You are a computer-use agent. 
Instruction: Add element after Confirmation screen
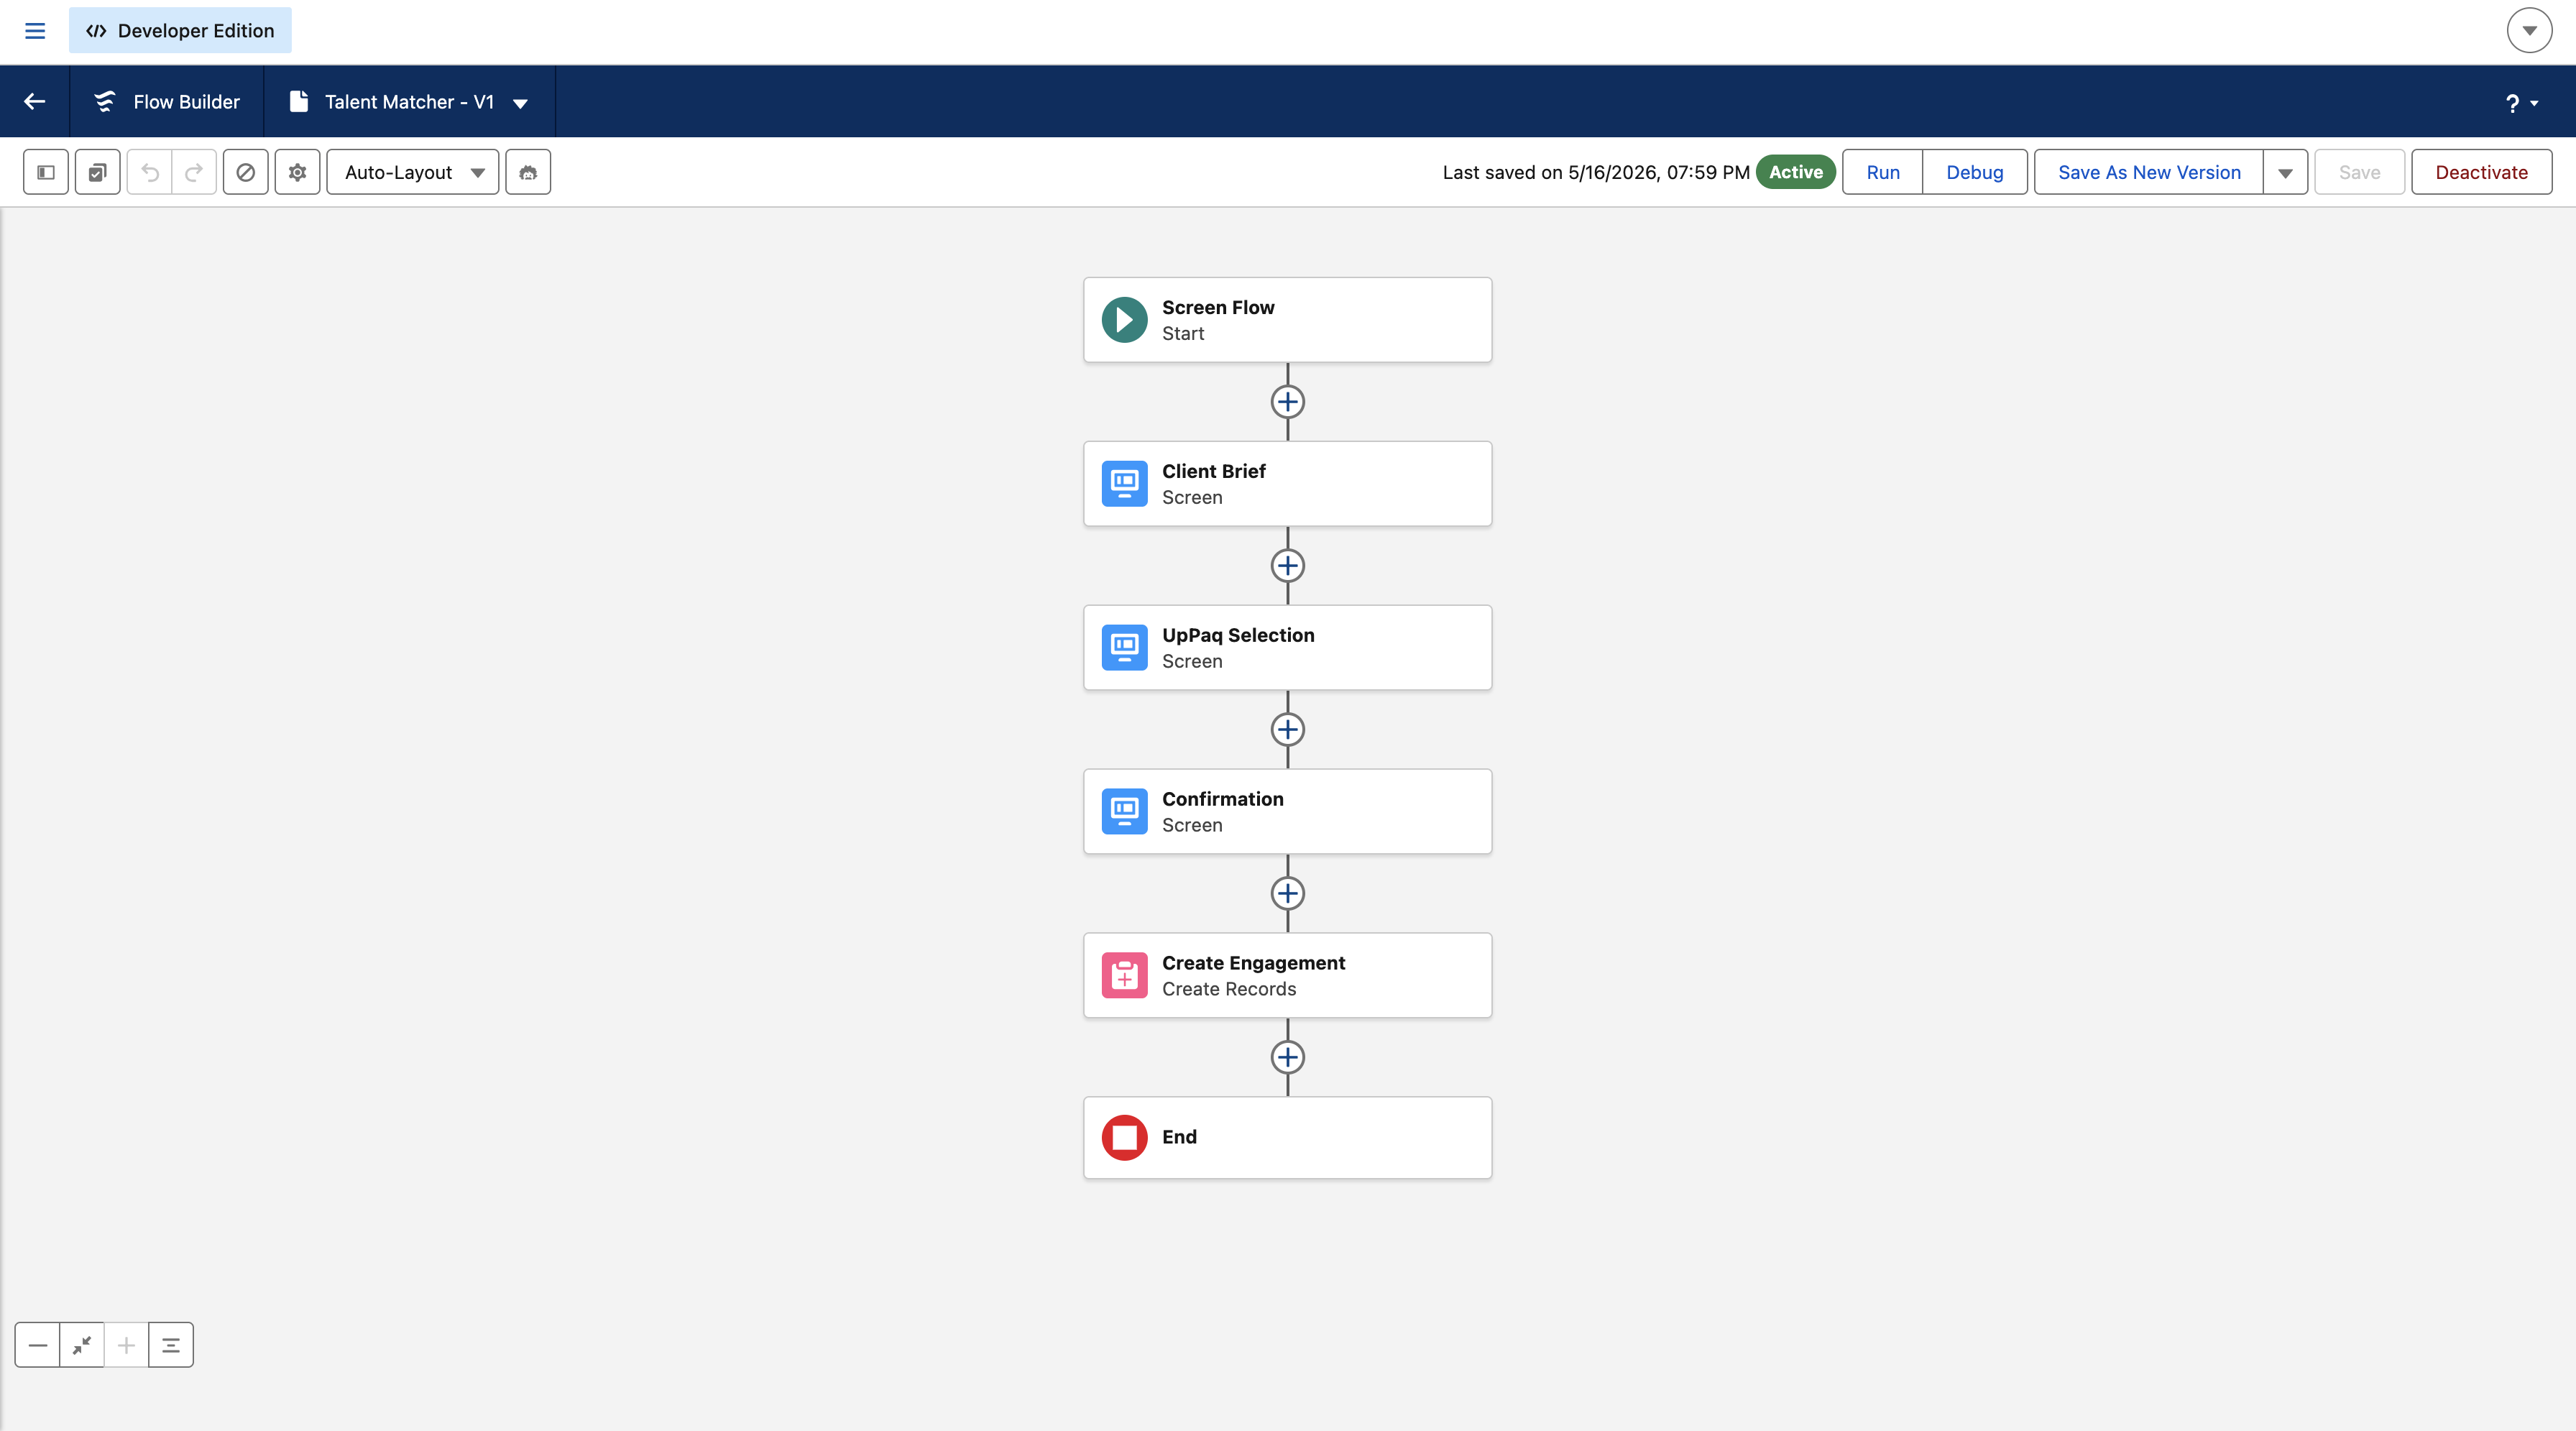(x=1287, y=894)
